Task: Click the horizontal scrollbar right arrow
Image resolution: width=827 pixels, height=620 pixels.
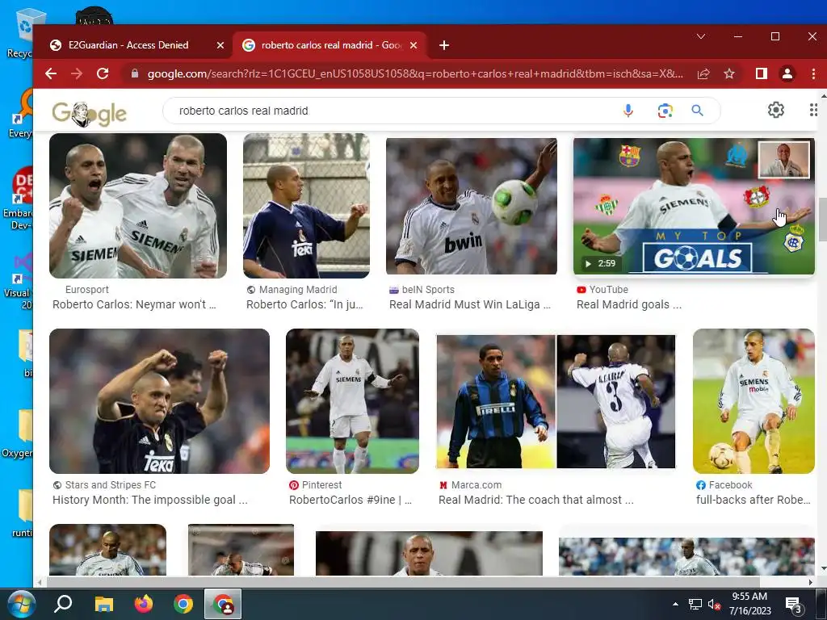Action: pyautogui.click(x=811, y=582)
